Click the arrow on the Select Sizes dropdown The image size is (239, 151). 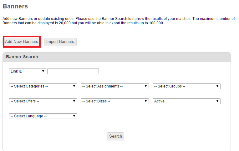pos(146,101)
